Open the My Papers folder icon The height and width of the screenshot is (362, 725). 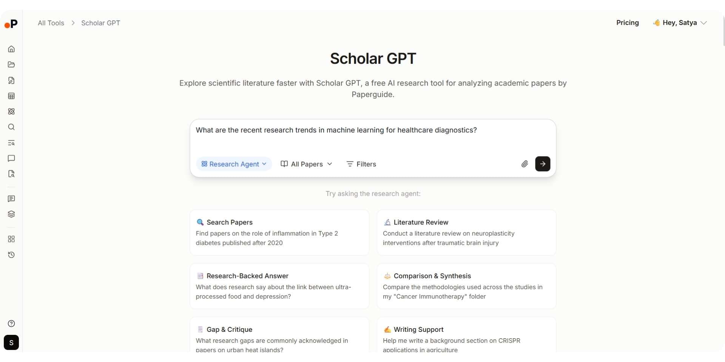point(11,64)
